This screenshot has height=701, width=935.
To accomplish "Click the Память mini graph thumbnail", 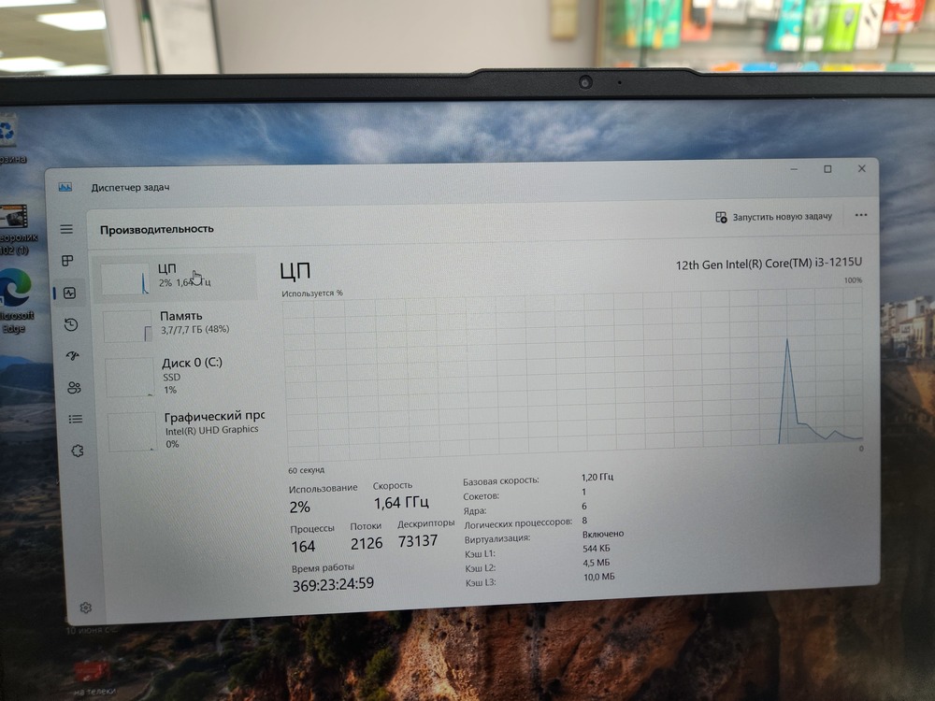I will 128,326.
